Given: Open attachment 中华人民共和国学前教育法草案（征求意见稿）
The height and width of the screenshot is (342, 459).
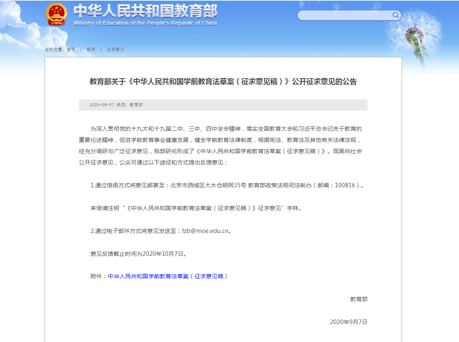Looking at the screenshot, I should [168, 276].
